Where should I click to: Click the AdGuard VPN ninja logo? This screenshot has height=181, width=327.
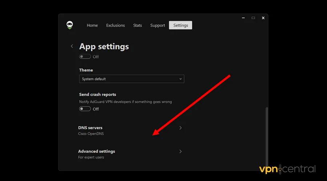[x=70, y=25]
